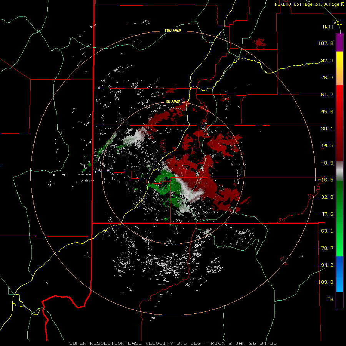Click the 30.1 velocity scale value
Viewport: 346px width, 346px height.
327,129
